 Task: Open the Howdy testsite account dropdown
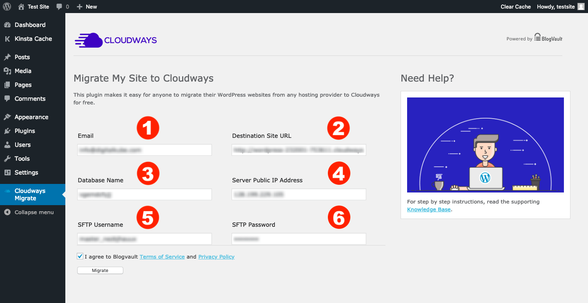click(x=557, y=7)
